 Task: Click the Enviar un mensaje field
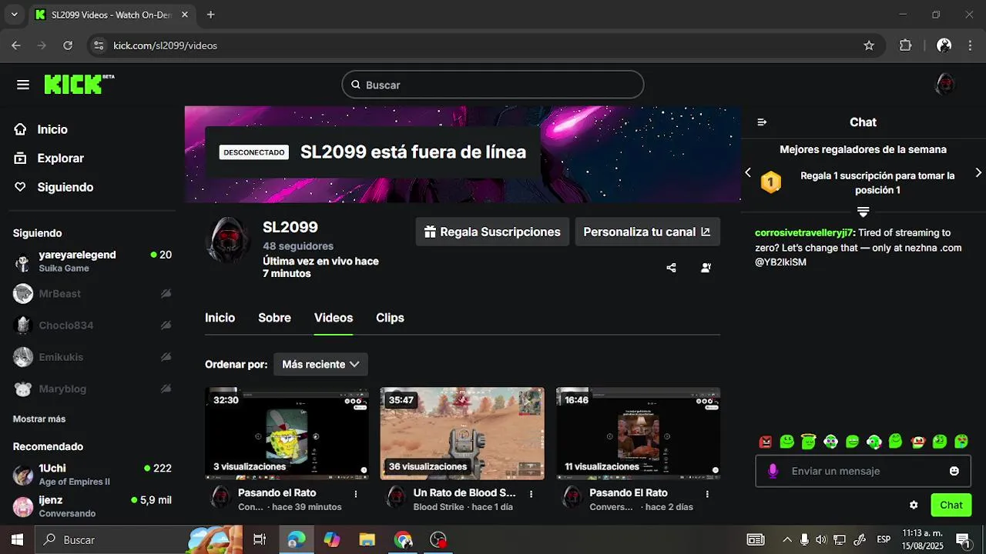[x=863, y=471]
